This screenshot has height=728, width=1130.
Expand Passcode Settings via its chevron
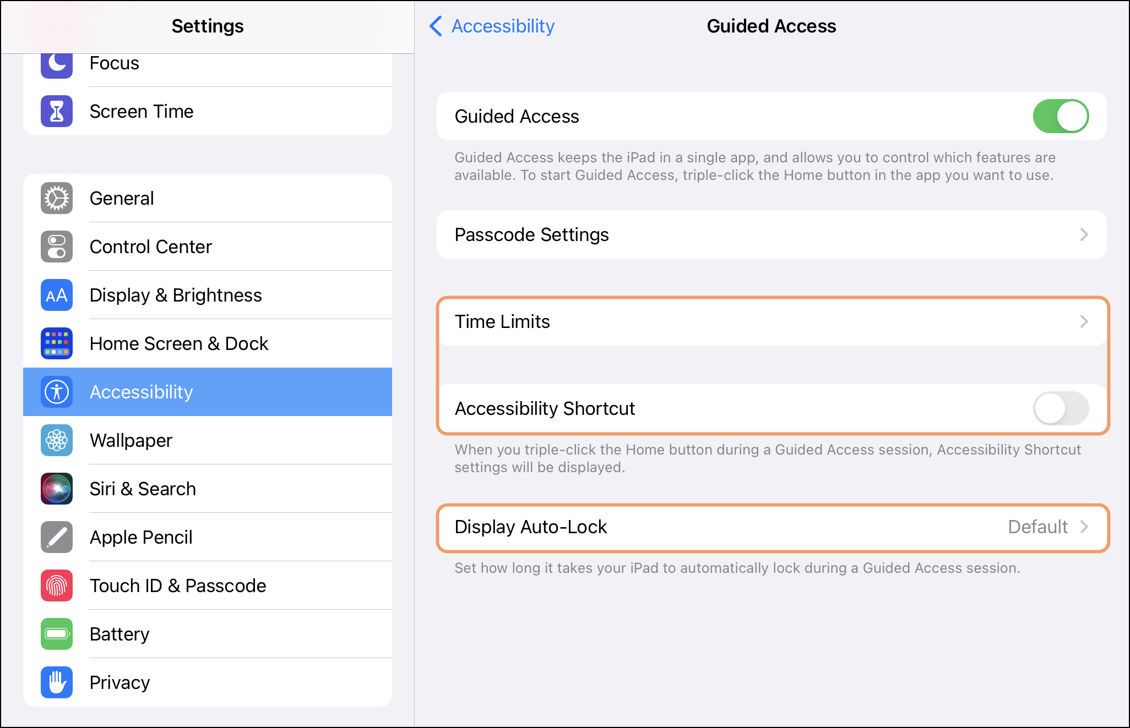(1084, 234)
